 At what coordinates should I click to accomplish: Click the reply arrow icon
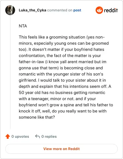tap(38, 137)
